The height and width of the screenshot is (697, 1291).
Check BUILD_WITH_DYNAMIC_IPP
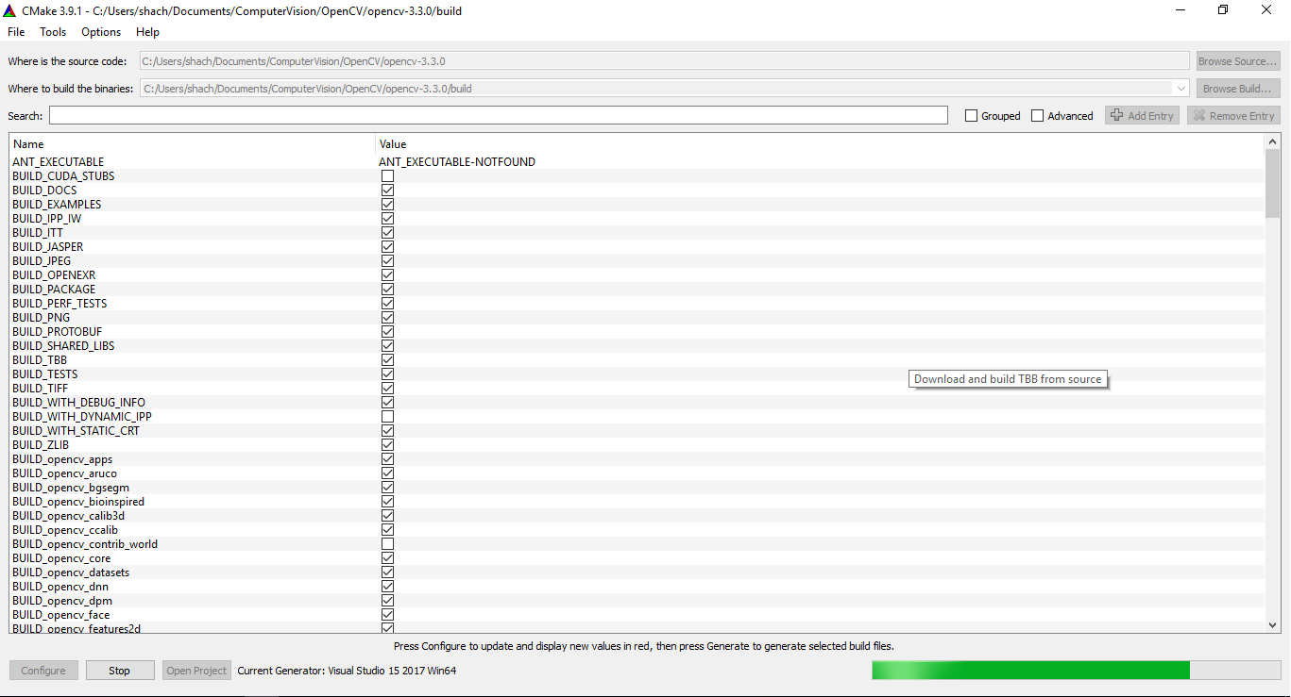387,416
